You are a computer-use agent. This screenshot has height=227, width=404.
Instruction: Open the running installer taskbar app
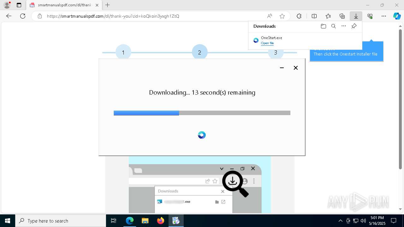(x=176, y=221)
